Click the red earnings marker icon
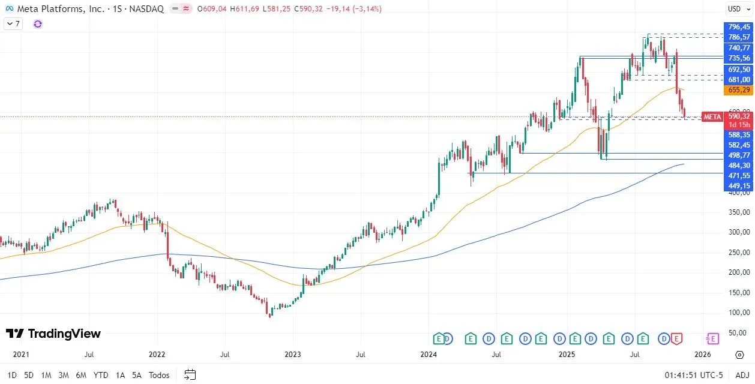The height and width of the screenshot is (384, 755). pos(676,339)
